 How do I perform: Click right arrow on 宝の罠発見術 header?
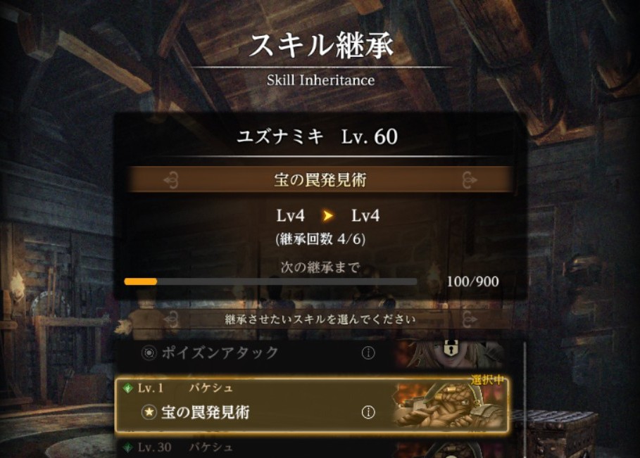point(470,180)
